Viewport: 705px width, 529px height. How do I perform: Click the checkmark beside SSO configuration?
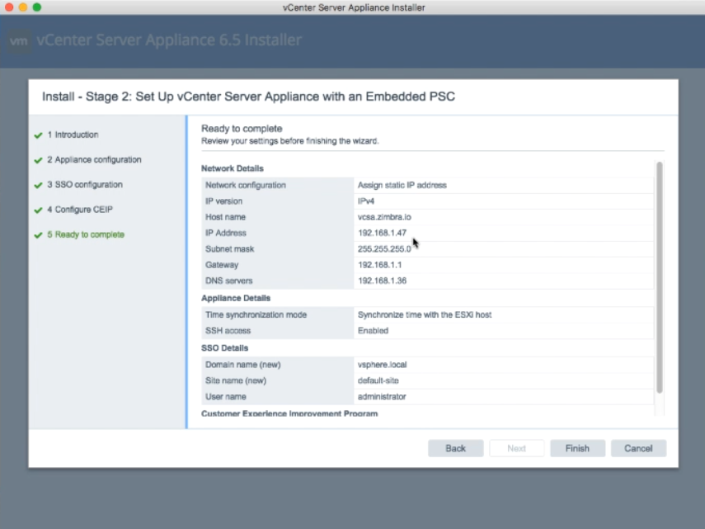pos(38,185)
